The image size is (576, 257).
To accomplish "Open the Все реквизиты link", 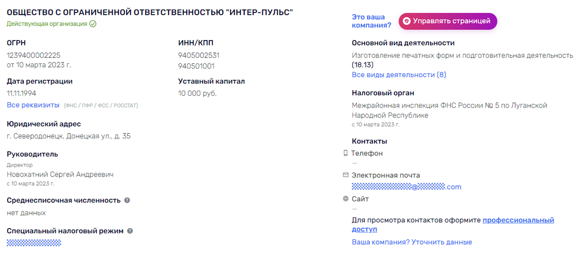I will point(33,105).
